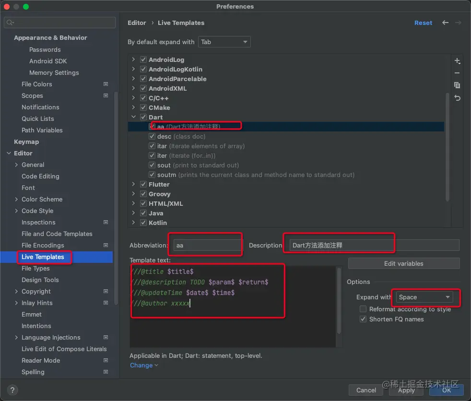Uncheck the Shorten FQ names checkbox
Screen dimensions: 471x401
[x=363, y=319]
